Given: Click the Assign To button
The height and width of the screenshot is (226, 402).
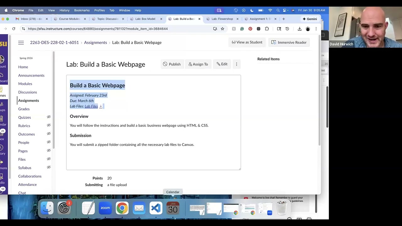Looking at the screenshot, I should (x=198, y=64).
